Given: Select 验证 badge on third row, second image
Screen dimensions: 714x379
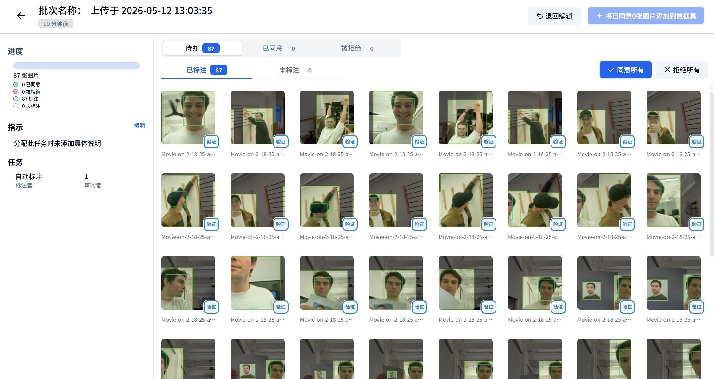Looking at the screenshot, I should point(281,307).
